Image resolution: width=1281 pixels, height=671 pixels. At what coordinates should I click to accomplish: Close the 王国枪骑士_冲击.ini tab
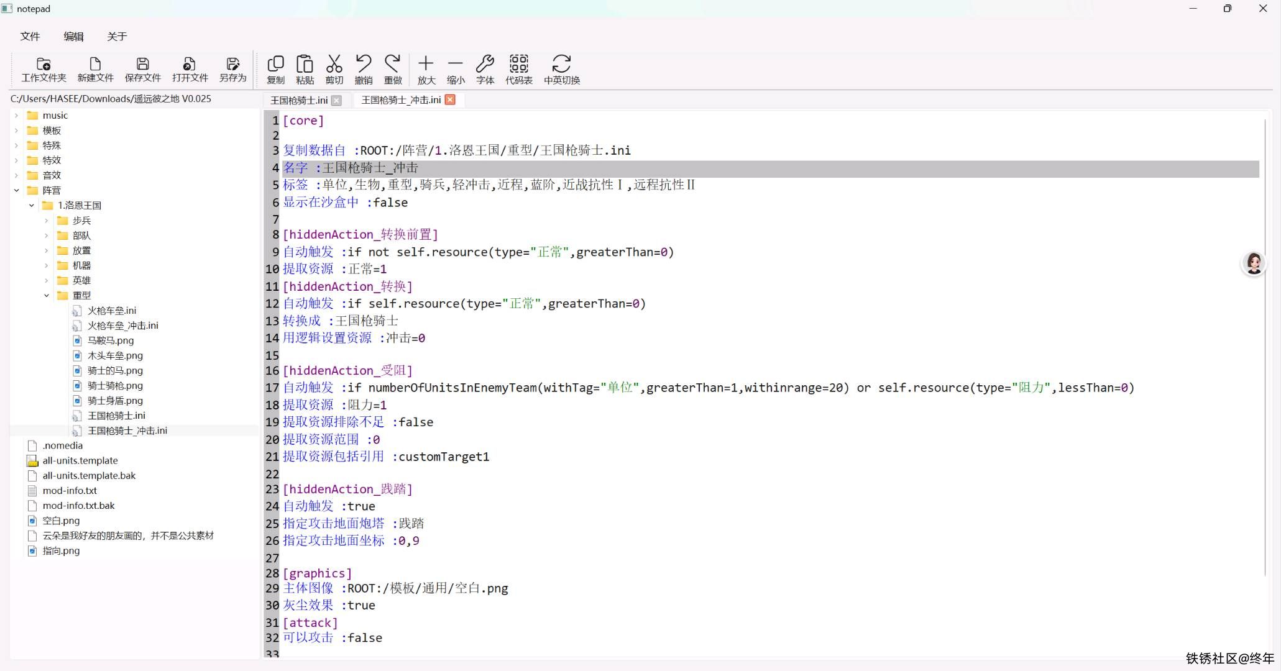click(450, 99)
